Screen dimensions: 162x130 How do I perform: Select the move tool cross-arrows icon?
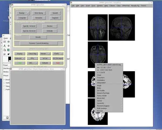coord(9,46)
